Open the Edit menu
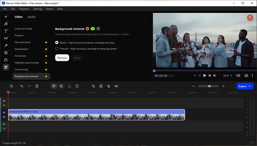The image size is (257, 146). (13, 9)
